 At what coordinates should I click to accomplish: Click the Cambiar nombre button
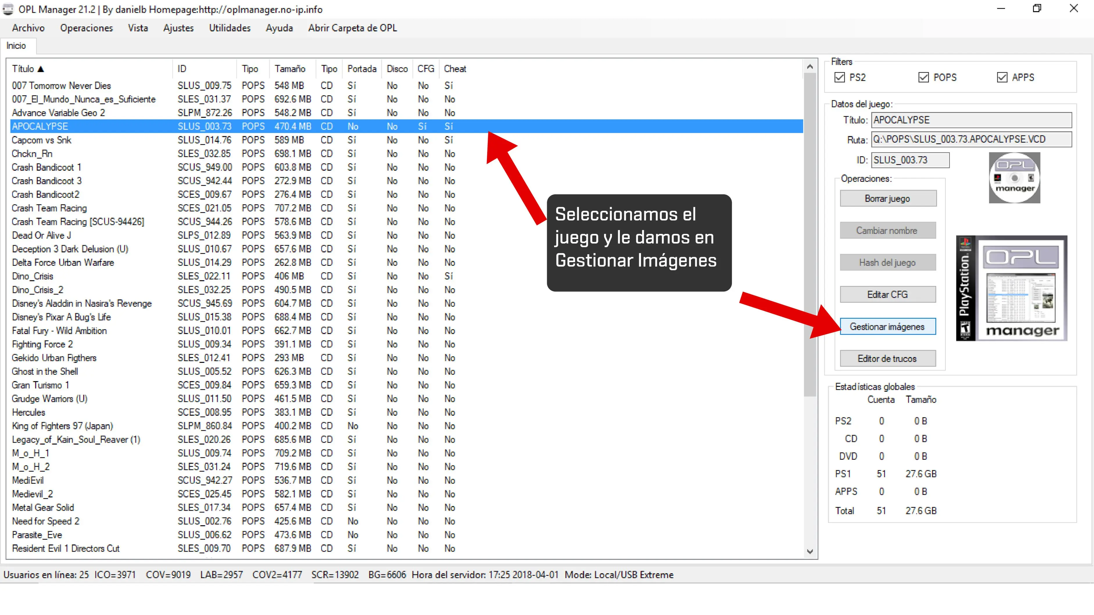point(888,230)
